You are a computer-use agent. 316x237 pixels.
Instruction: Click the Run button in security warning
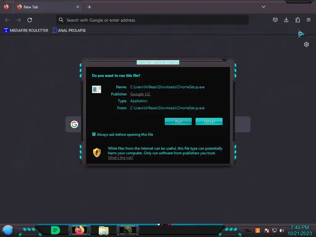click(x=178, y=121)
